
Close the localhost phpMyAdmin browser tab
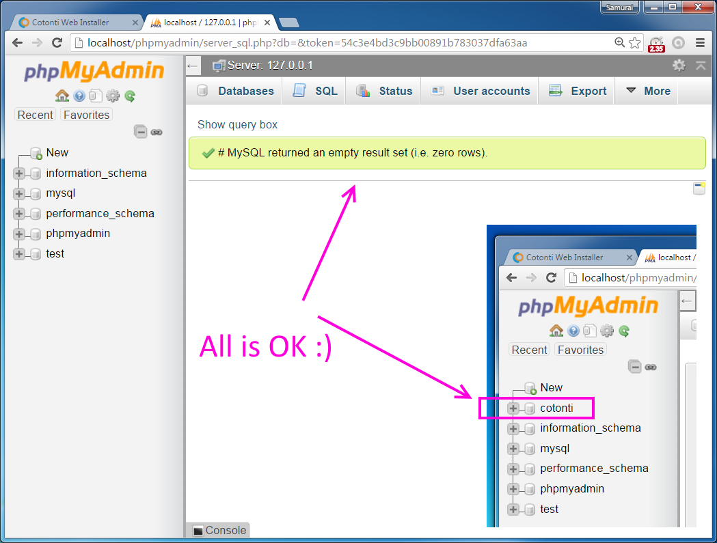(267, 23)
